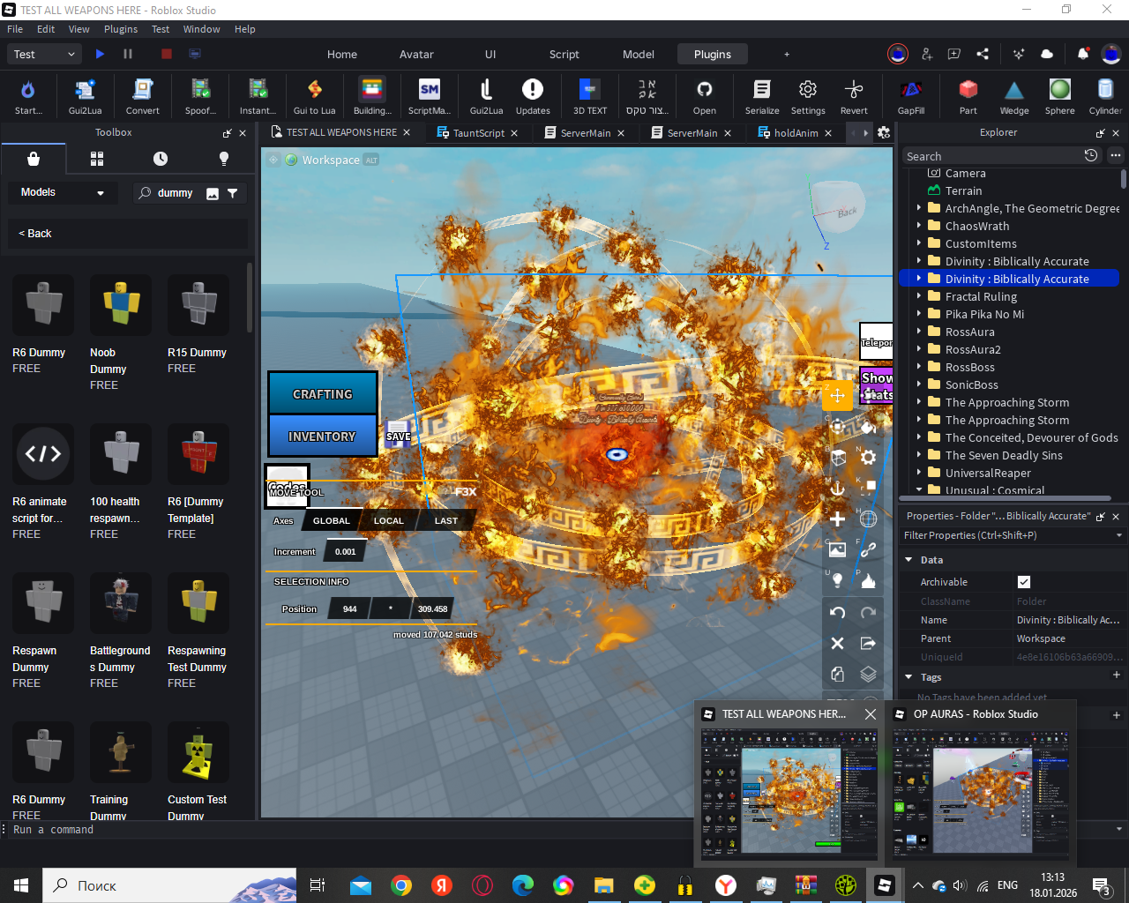Expand the ChaosWrath folder
This screenshot has width=1129, height=903.
[919, 226]
